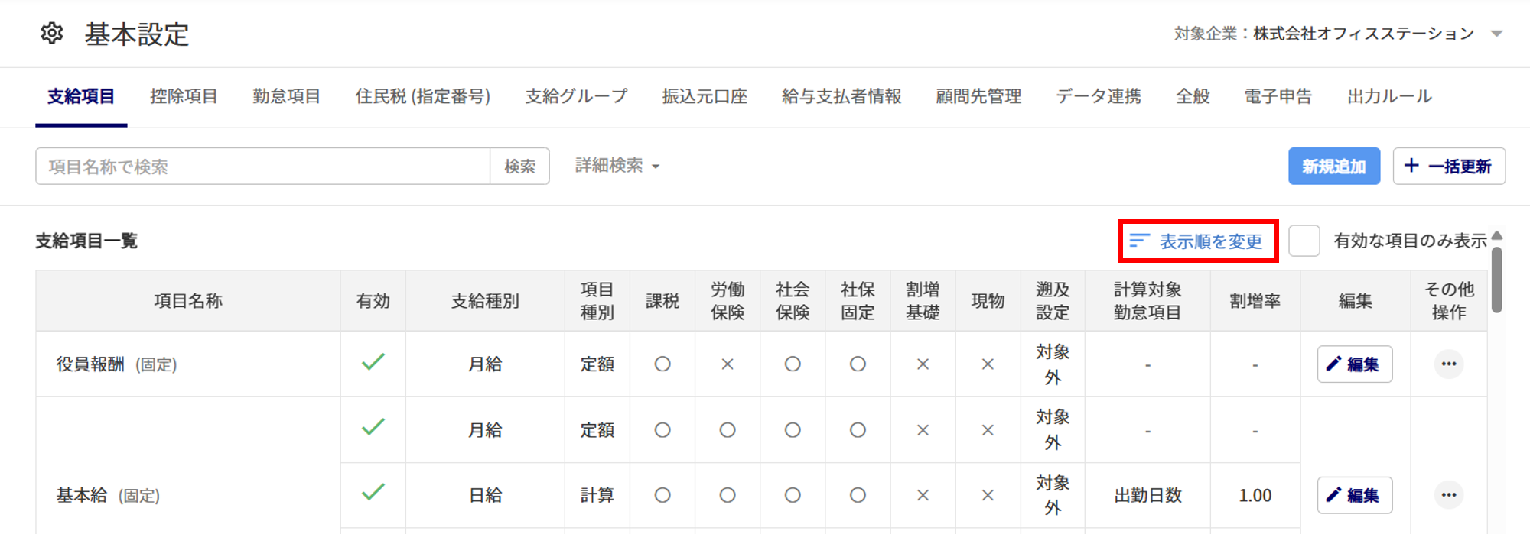
Task: Click the 出勤日数 cell
Action: tap(1147, 496)
